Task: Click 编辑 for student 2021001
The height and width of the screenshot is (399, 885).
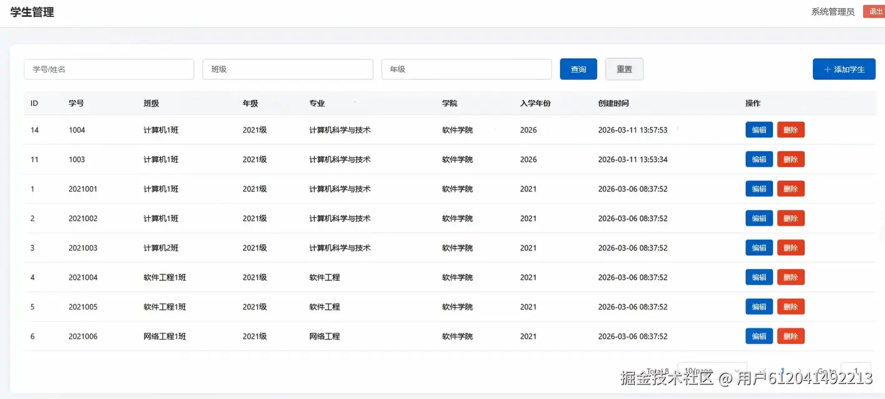Action: pos(759,189)
